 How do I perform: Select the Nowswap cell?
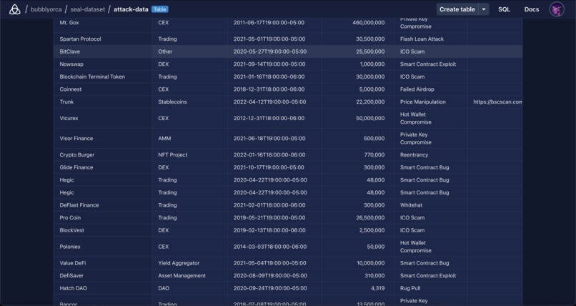(103, 64)
